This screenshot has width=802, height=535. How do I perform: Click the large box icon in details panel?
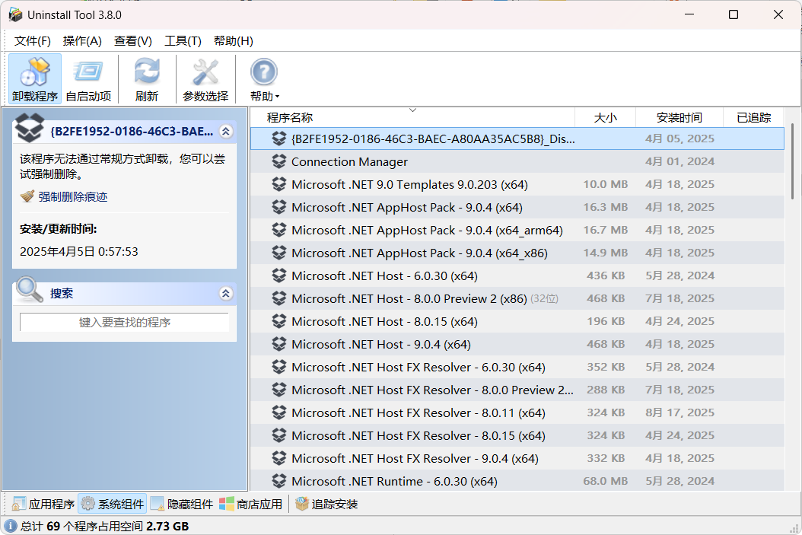coord(30,127)
